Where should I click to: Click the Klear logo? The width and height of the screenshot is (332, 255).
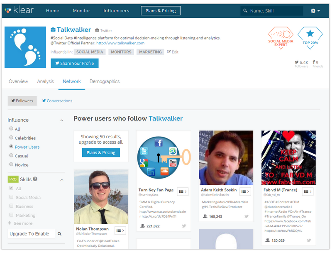click(19, 10)
